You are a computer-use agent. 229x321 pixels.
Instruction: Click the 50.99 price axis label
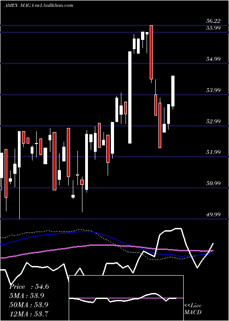coord(213,183)
